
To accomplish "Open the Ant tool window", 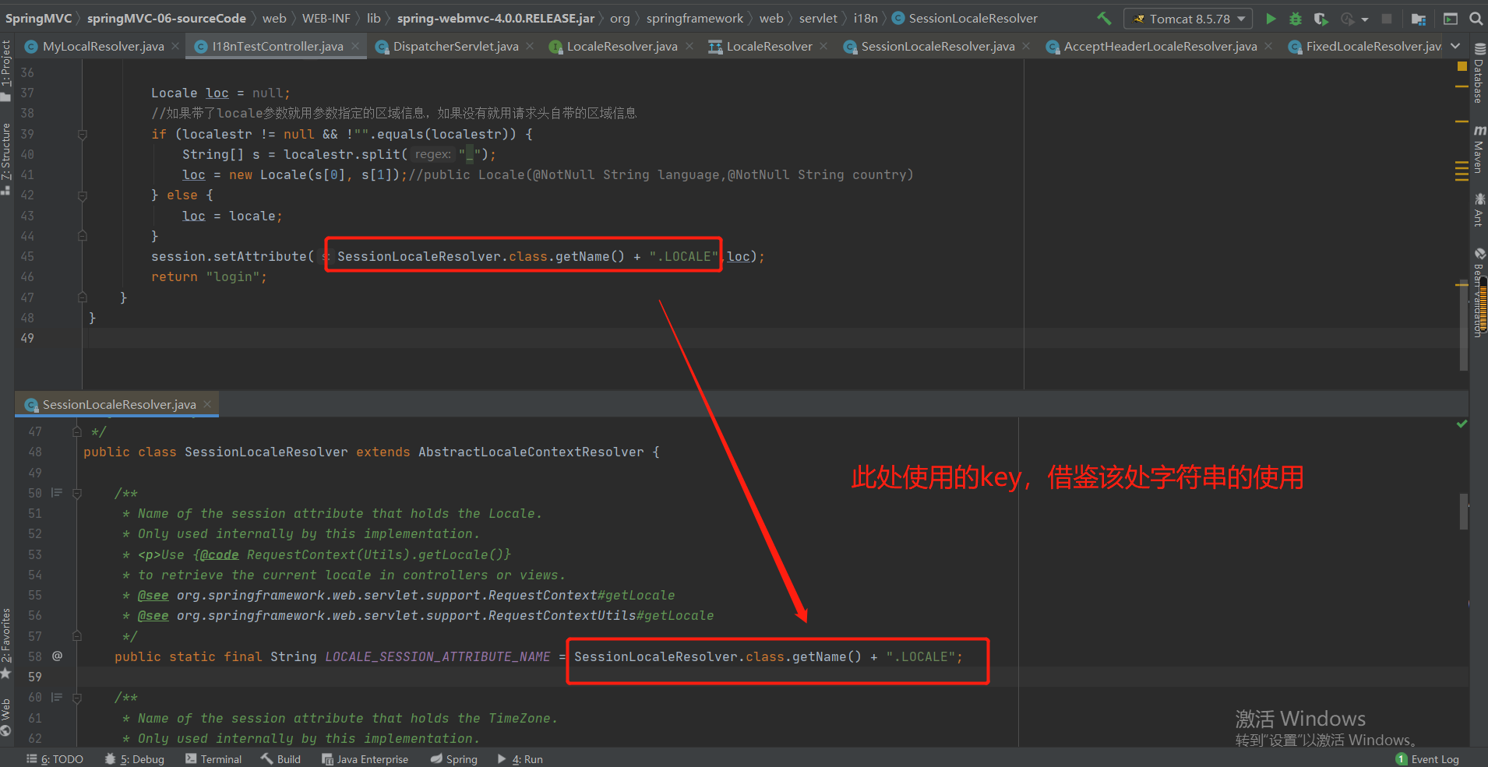I will coord(1479,210).
